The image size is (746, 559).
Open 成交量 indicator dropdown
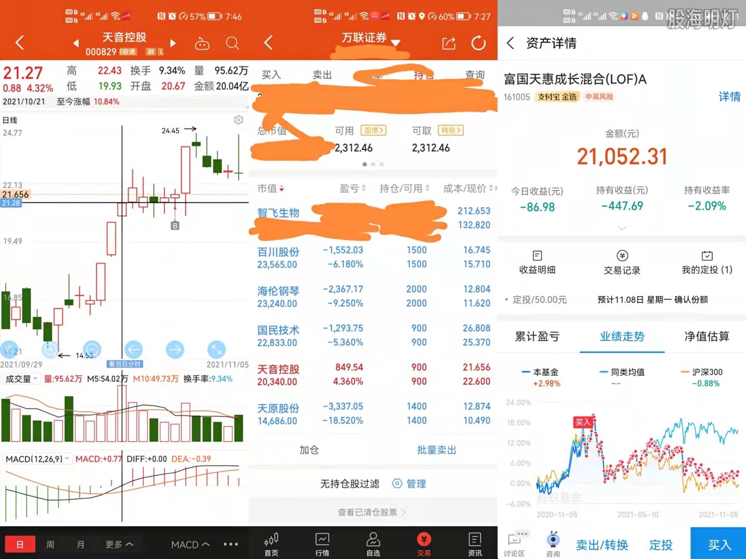pos(21,379)
